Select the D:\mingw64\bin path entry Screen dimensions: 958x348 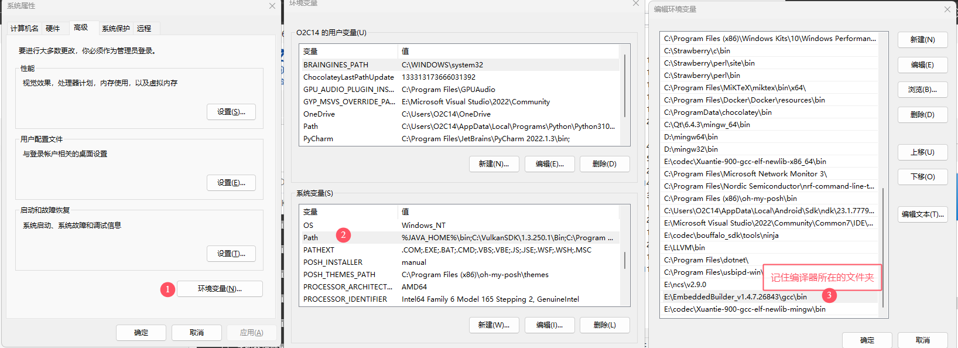691,137
